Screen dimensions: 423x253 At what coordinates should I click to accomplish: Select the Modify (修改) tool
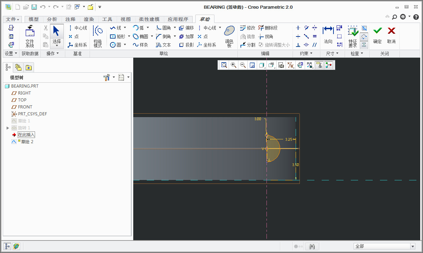(x=247, y=28)
